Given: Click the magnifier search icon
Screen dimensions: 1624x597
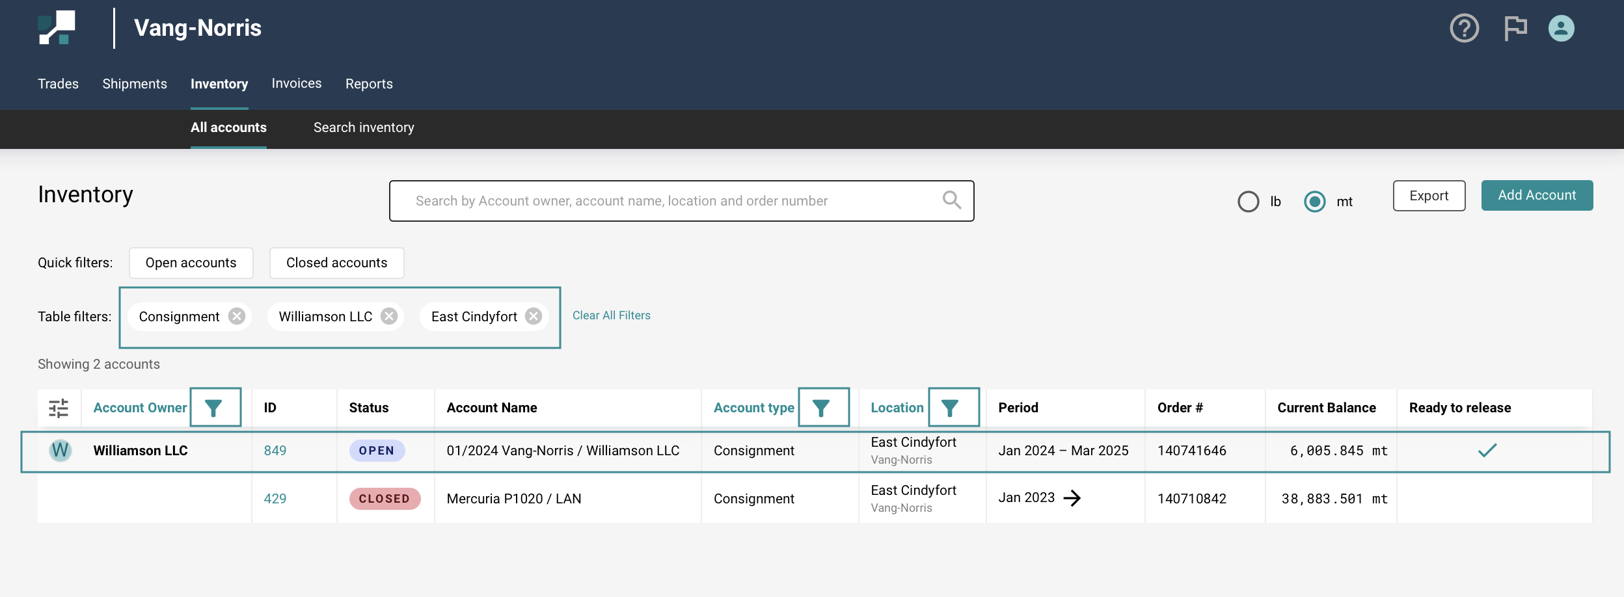Looking at the screenshot, I should pyautogui.click(x=951, y=200).
